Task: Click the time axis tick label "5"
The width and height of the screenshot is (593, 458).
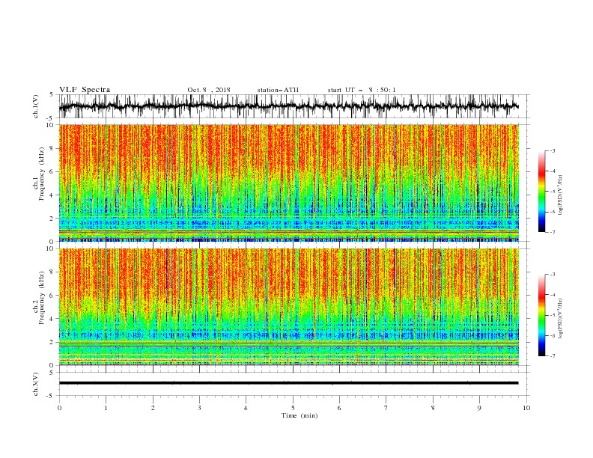Action: 293,408
